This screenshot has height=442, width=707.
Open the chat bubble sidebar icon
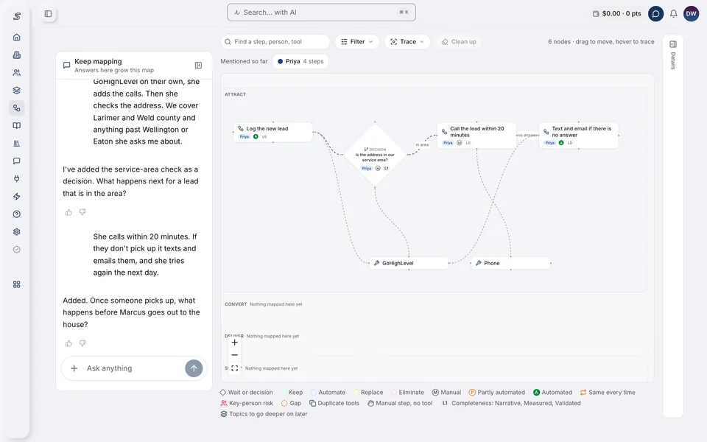(17, 161)
